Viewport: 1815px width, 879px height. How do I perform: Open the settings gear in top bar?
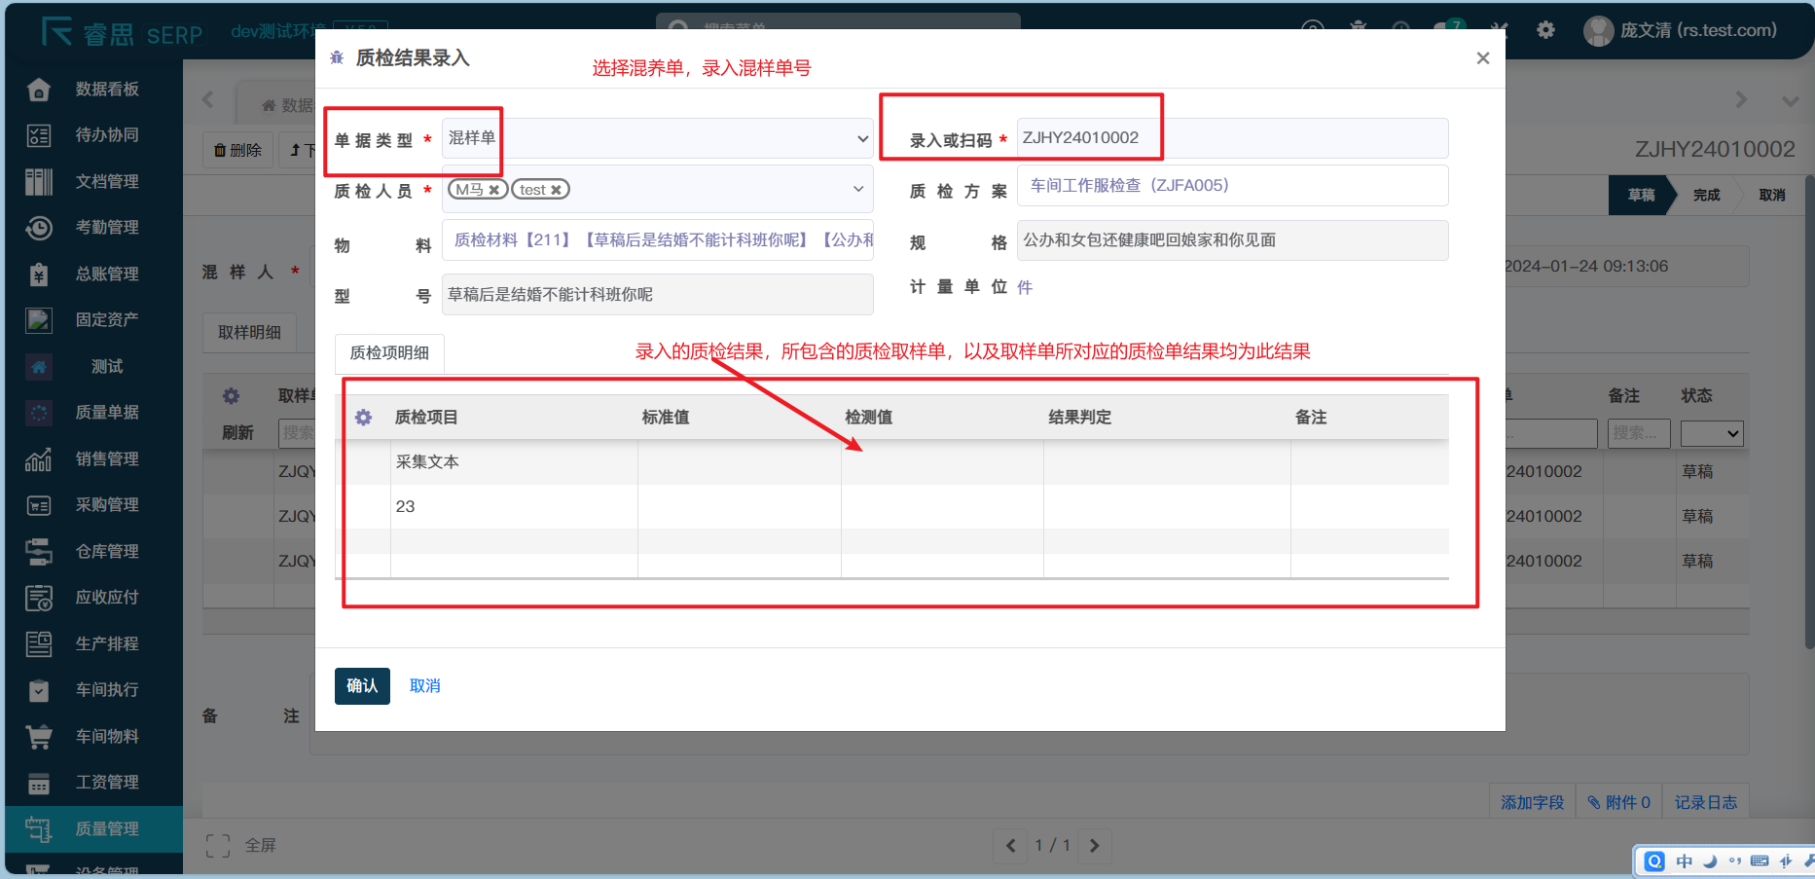click(1545, 30)
